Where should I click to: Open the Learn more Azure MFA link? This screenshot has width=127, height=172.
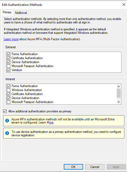point(11,39)
